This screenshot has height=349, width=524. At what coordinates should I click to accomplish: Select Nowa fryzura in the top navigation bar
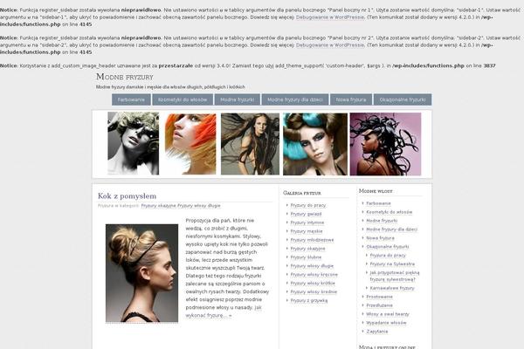351,99
